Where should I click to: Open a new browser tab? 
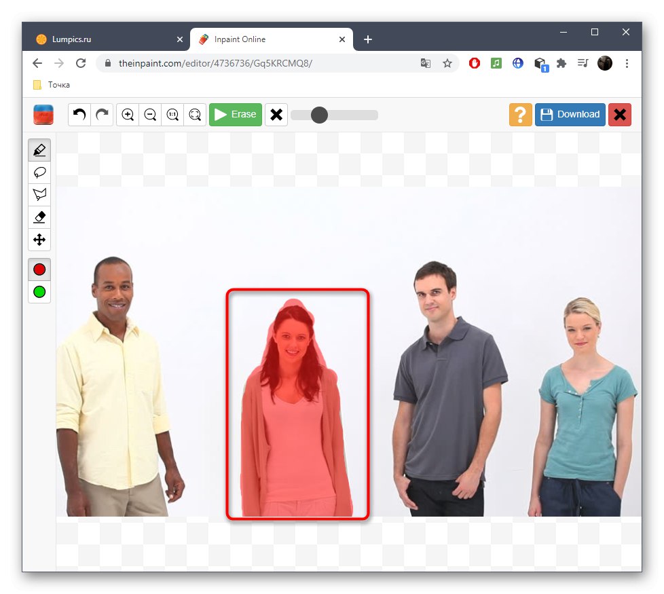(x=368, y=39)
